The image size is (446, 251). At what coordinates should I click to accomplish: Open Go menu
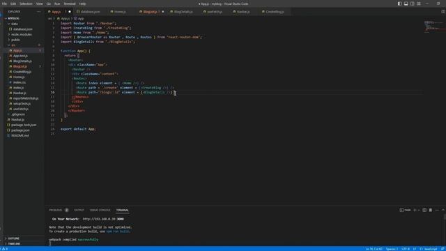48,3
